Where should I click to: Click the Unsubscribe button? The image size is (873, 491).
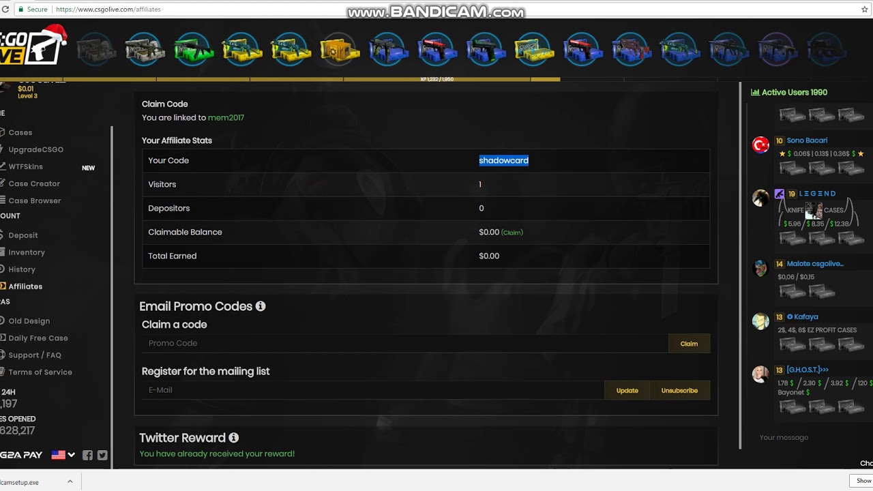679,390
